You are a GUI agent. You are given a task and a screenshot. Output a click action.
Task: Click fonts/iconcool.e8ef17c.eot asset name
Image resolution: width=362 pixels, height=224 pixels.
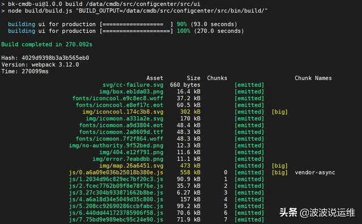(119, 105)
